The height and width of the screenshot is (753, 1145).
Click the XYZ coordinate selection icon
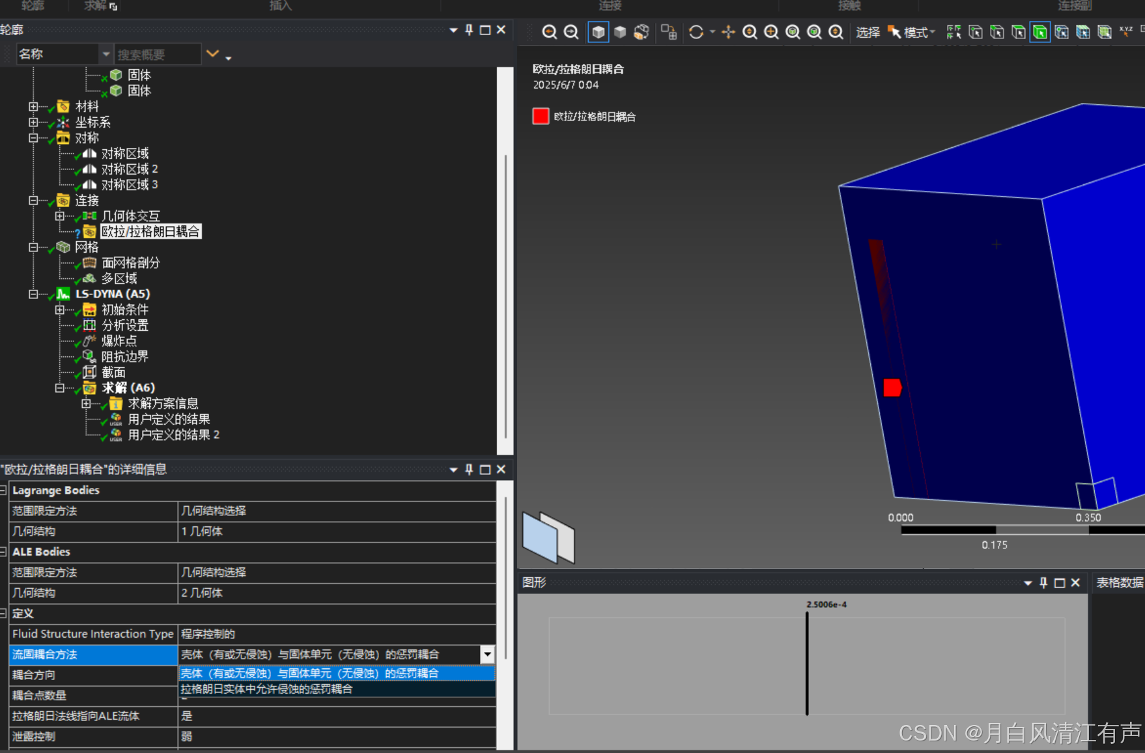tap(1126, 32)
